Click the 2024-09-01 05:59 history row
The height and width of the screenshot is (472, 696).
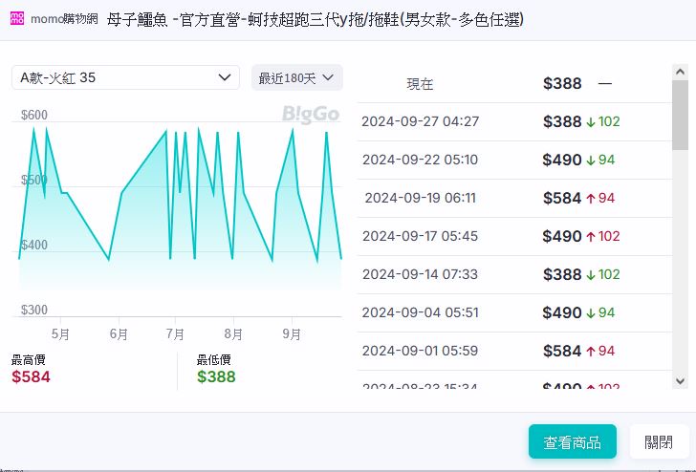(514, 351)
